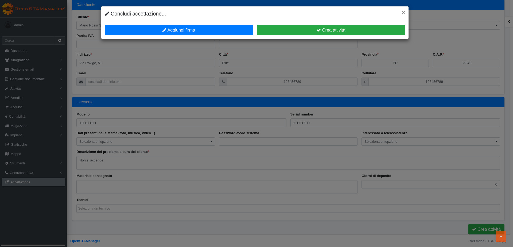Collapse the right panel with chevron icon
The height and width of the screenshot is (247, 513).
click(x=509, y=22)
